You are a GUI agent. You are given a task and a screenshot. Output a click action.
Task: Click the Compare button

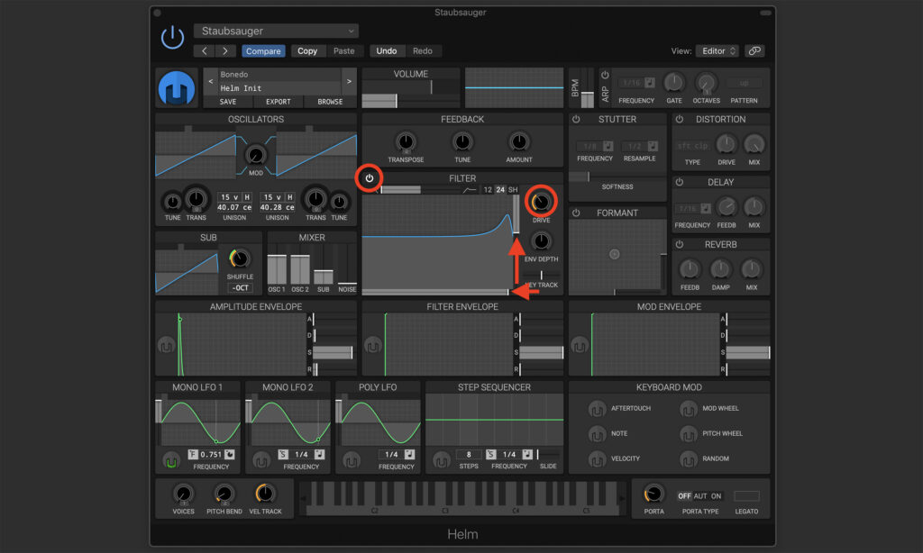click(x=263, y=51)
